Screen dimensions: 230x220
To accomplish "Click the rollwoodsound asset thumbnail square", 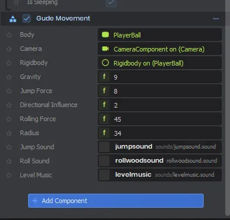I will click(x=104, y=161).
